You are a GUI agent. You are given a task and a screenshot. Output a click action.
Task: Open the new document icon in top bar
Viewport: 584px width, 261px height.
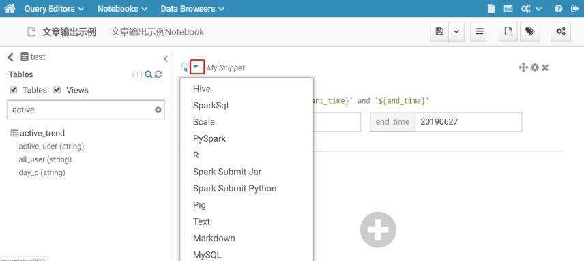point(491,9)
